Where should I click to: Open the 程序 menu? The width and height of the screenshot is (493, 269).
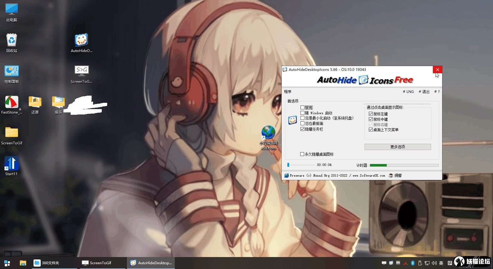pyautogui.click(x=288, y=92)
